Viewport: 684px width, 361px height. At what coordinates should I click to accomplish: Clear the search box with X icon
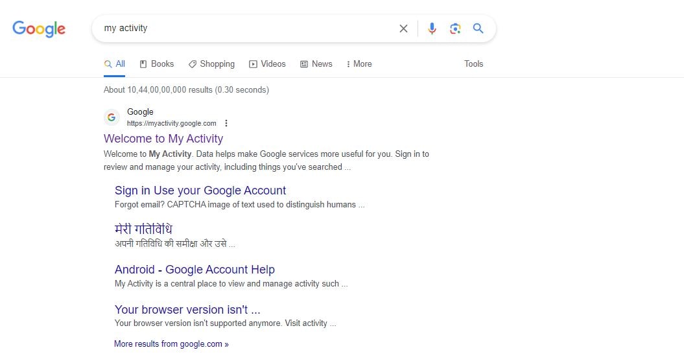[403, 29]
